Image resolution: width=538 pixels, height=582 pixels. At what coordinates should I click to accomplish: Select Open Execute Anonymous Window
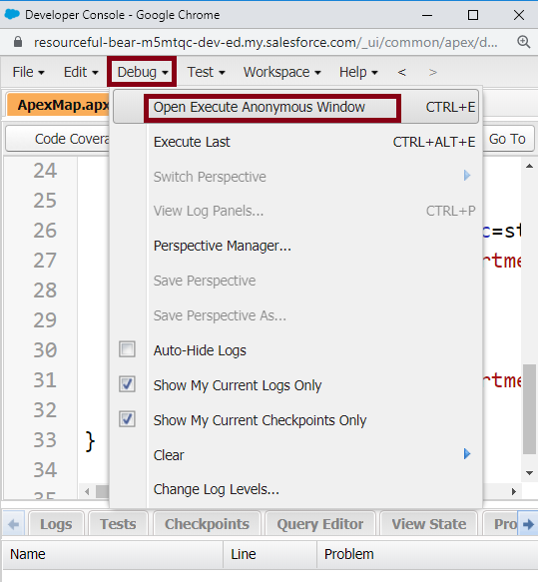tap(295, 107)
